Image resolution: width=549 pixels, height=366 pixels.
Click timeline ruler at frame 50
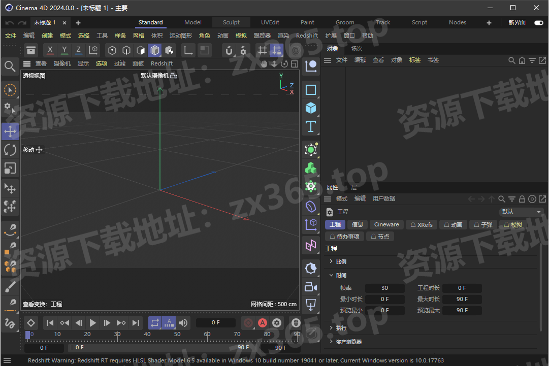click(177, 335)
